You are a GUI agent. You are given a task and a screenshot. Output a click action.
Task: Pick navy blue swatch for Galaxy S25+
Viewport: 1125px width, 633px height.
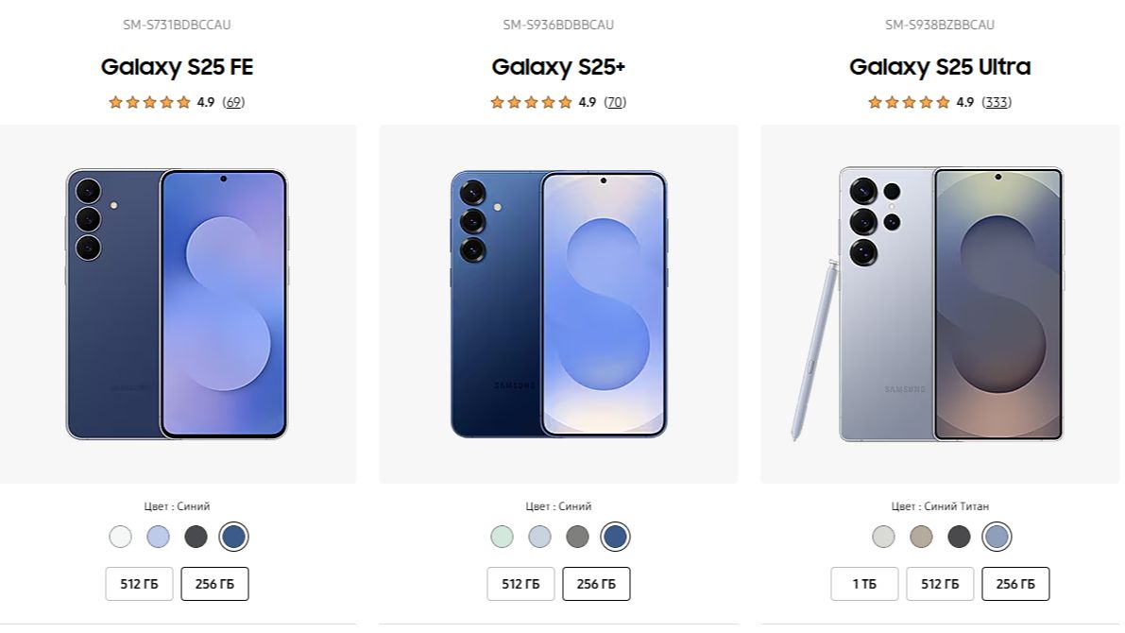[x=615, y=537]
